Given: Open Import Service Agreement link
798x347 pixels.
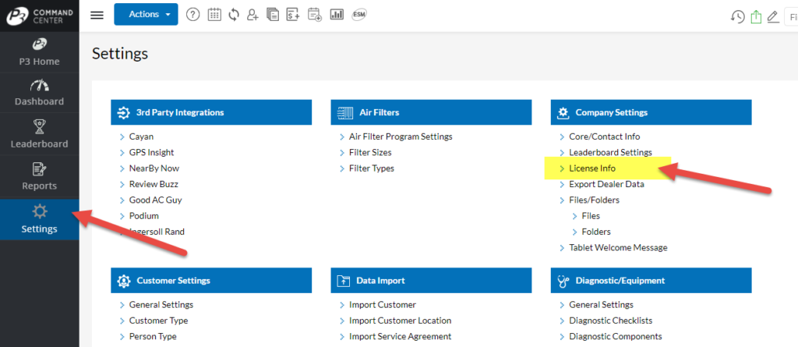Looking at the screenshot, I should point(400,336).
